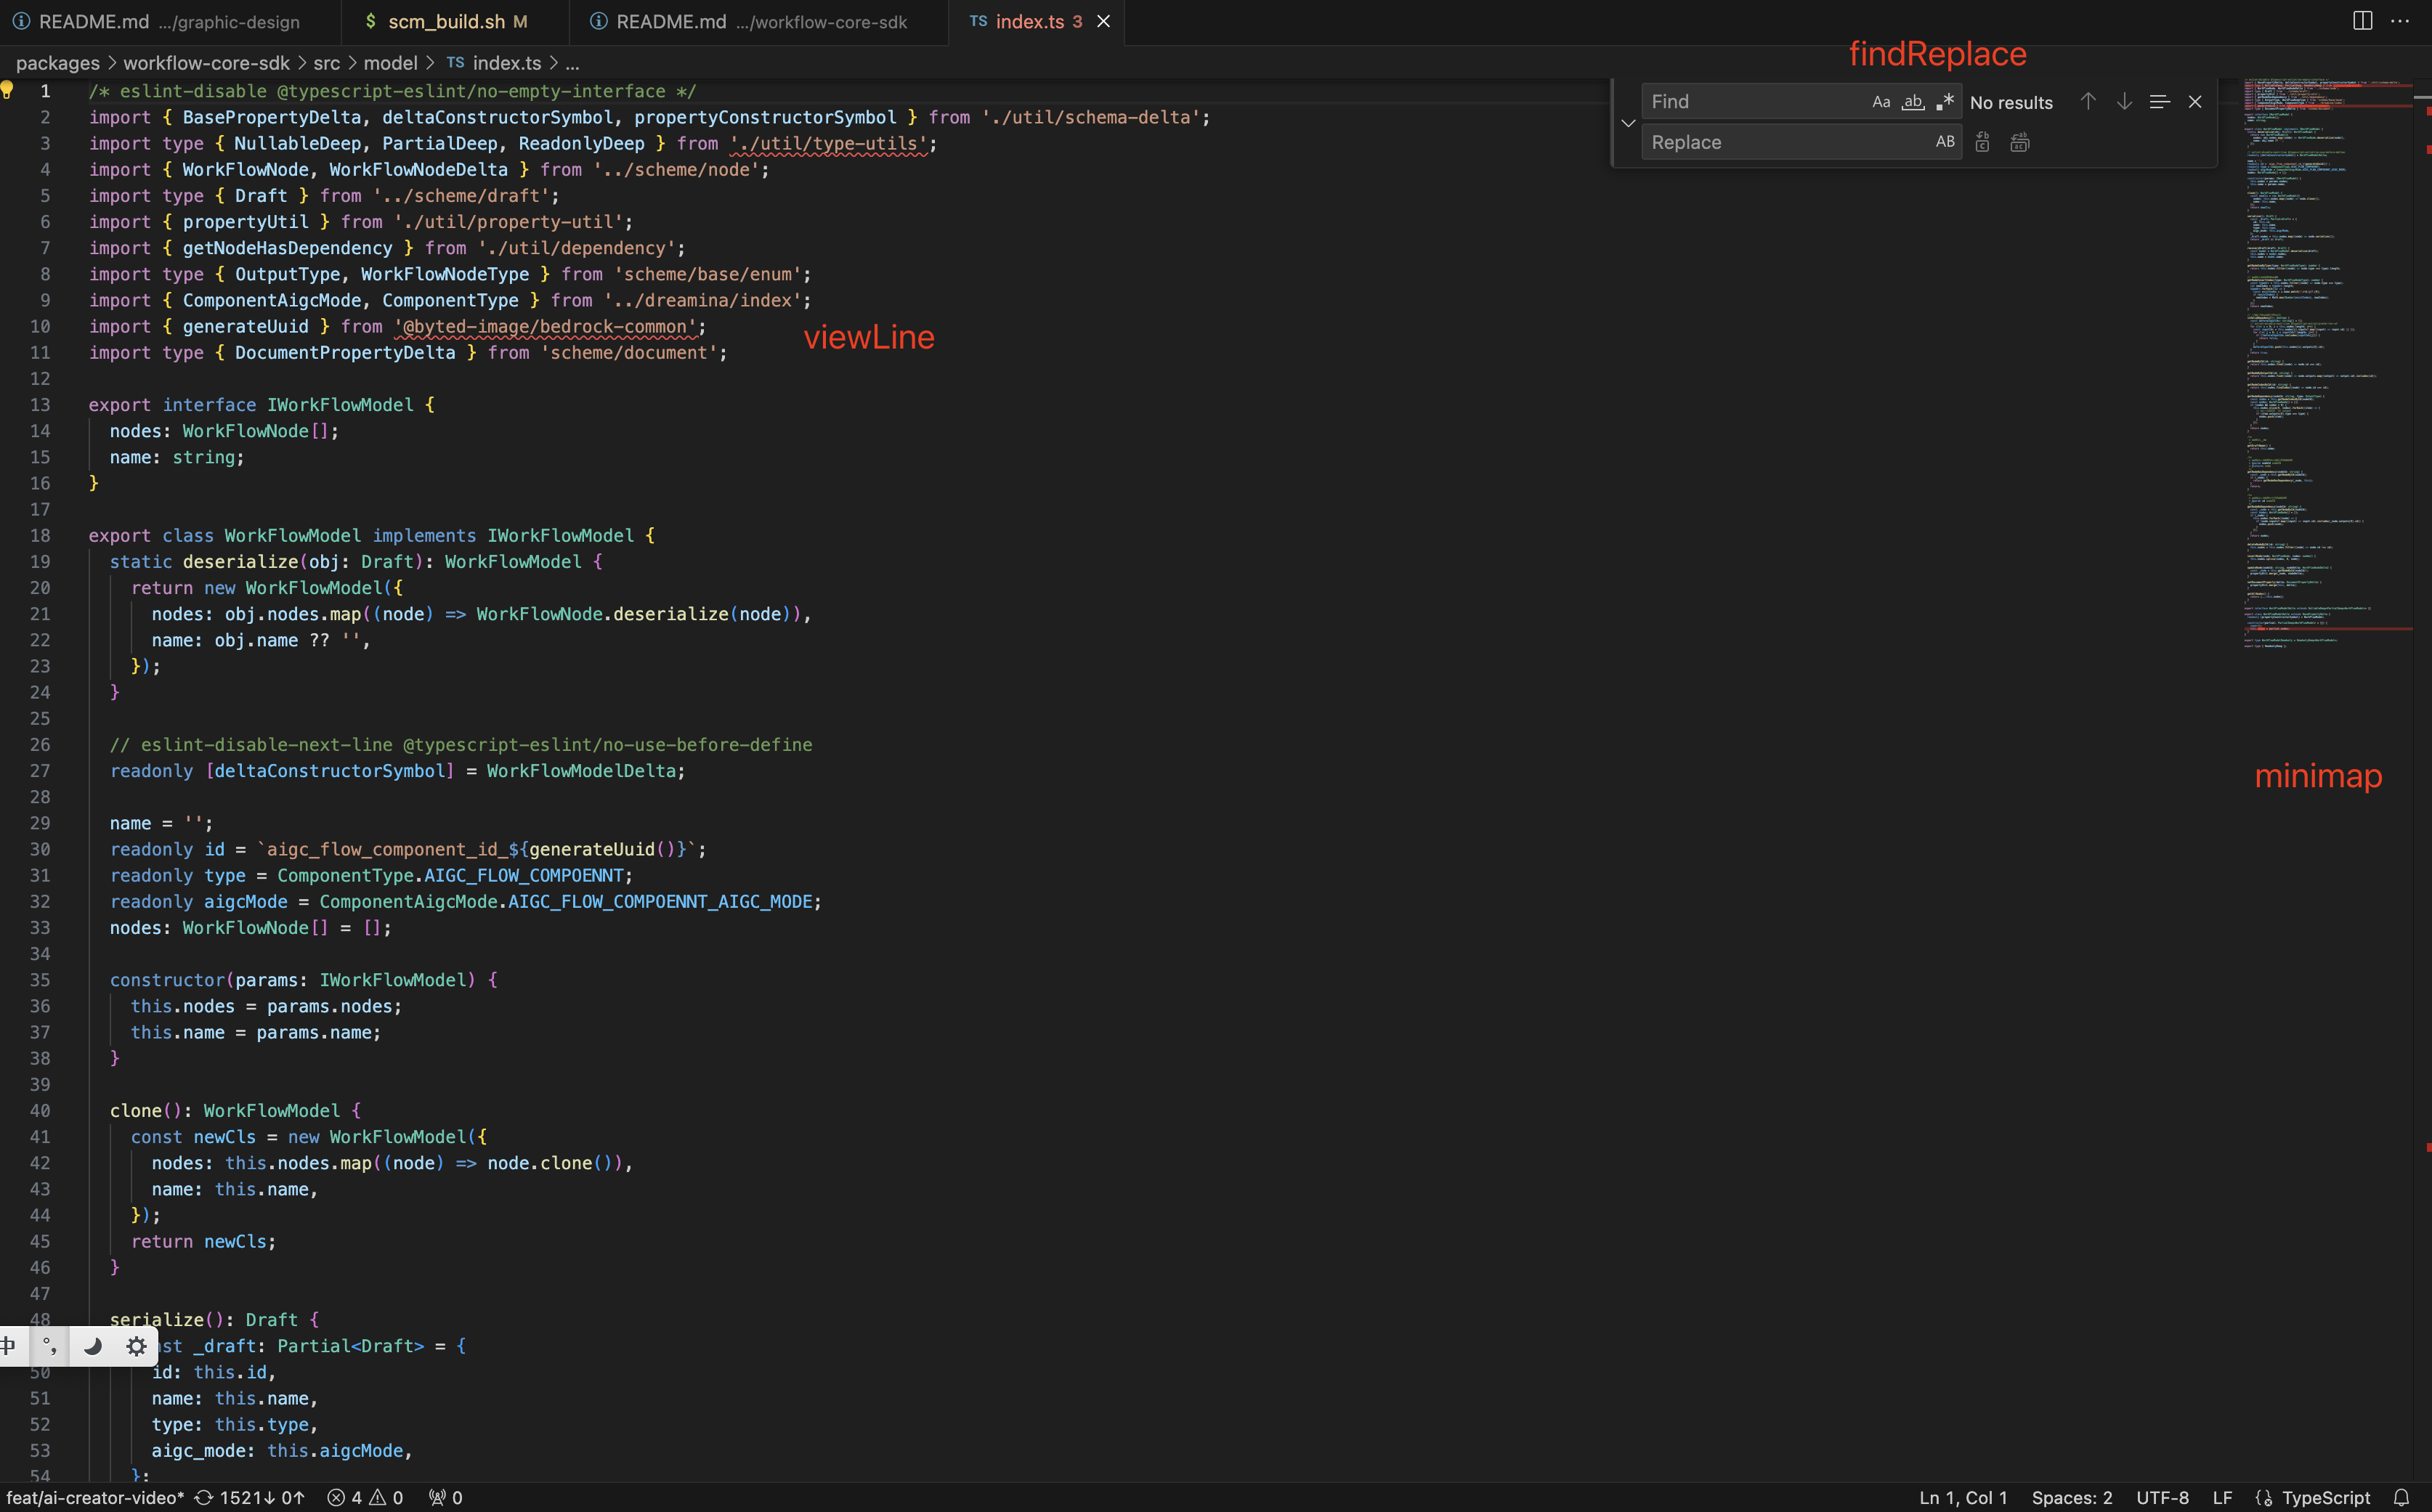Click the feat/ai-creator-video branch button

point(95,1497)
